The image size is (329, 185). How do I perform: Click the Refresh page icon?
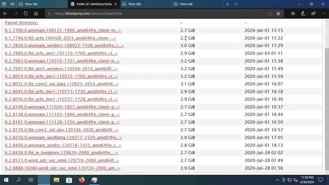26,13
